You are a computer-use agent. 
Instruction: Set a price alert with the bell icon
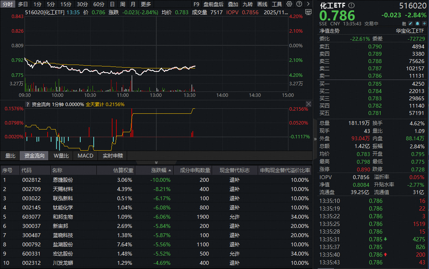(x=417, y=23)
